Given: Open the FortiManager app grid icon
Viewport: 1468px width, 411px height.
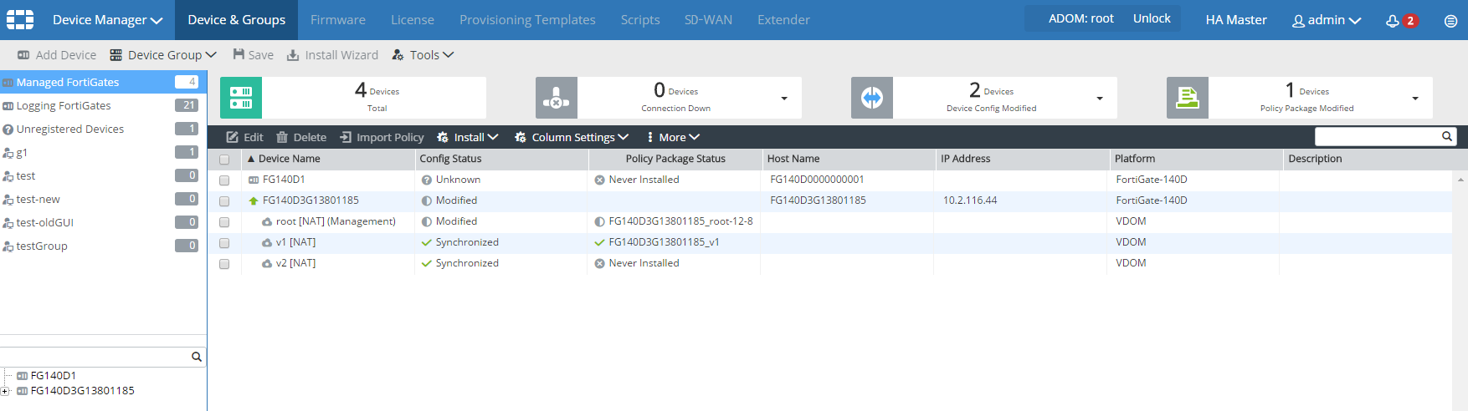Looking at the screenshot, I should coord(20,20).
